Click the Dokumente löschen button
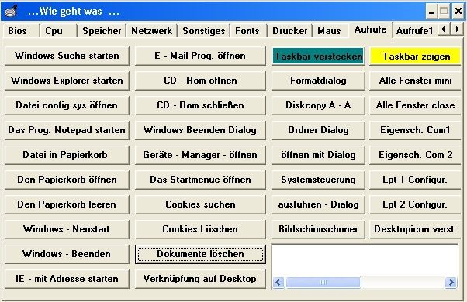This screenshot has width=467, height=302. coord(200,254)
